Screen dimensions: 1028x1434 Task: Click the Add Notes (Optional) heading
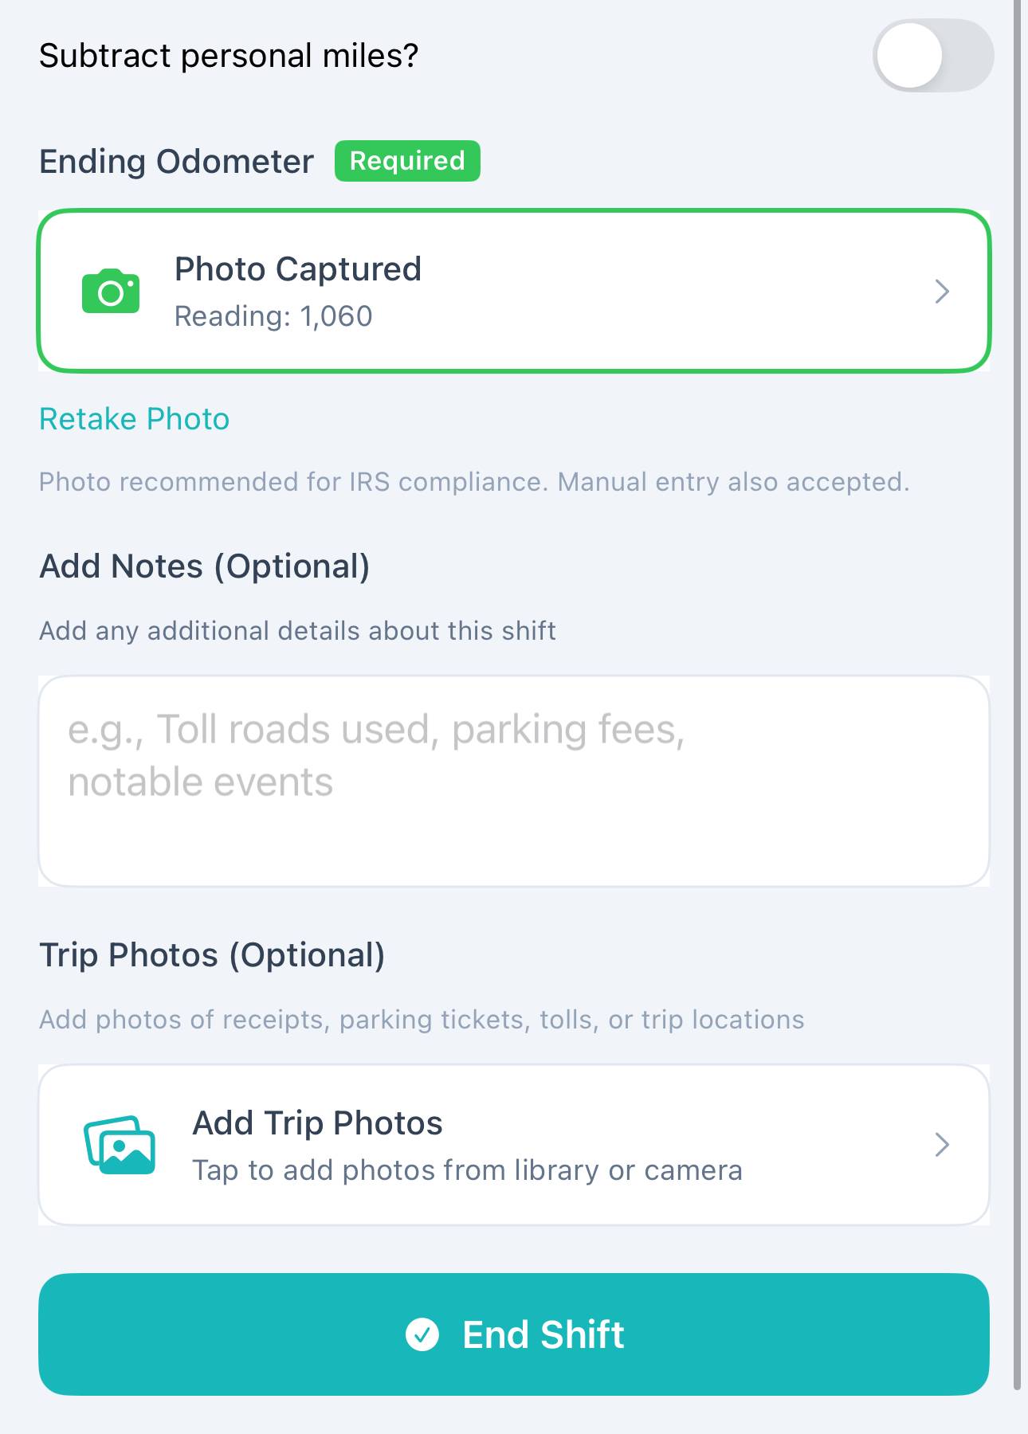coord(205,566)
